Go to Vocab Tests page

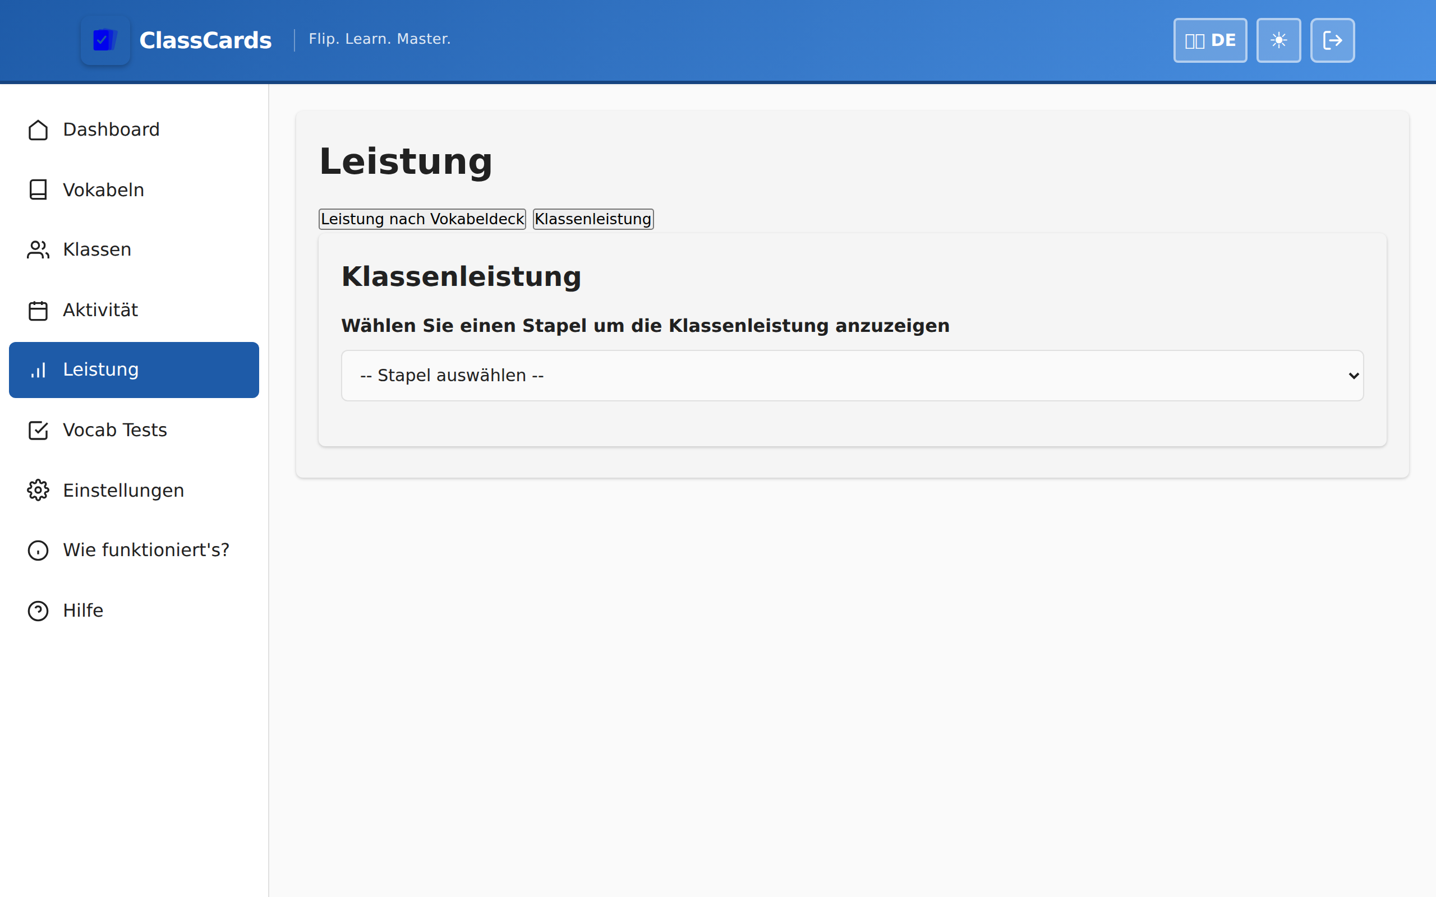click(115, 430)
